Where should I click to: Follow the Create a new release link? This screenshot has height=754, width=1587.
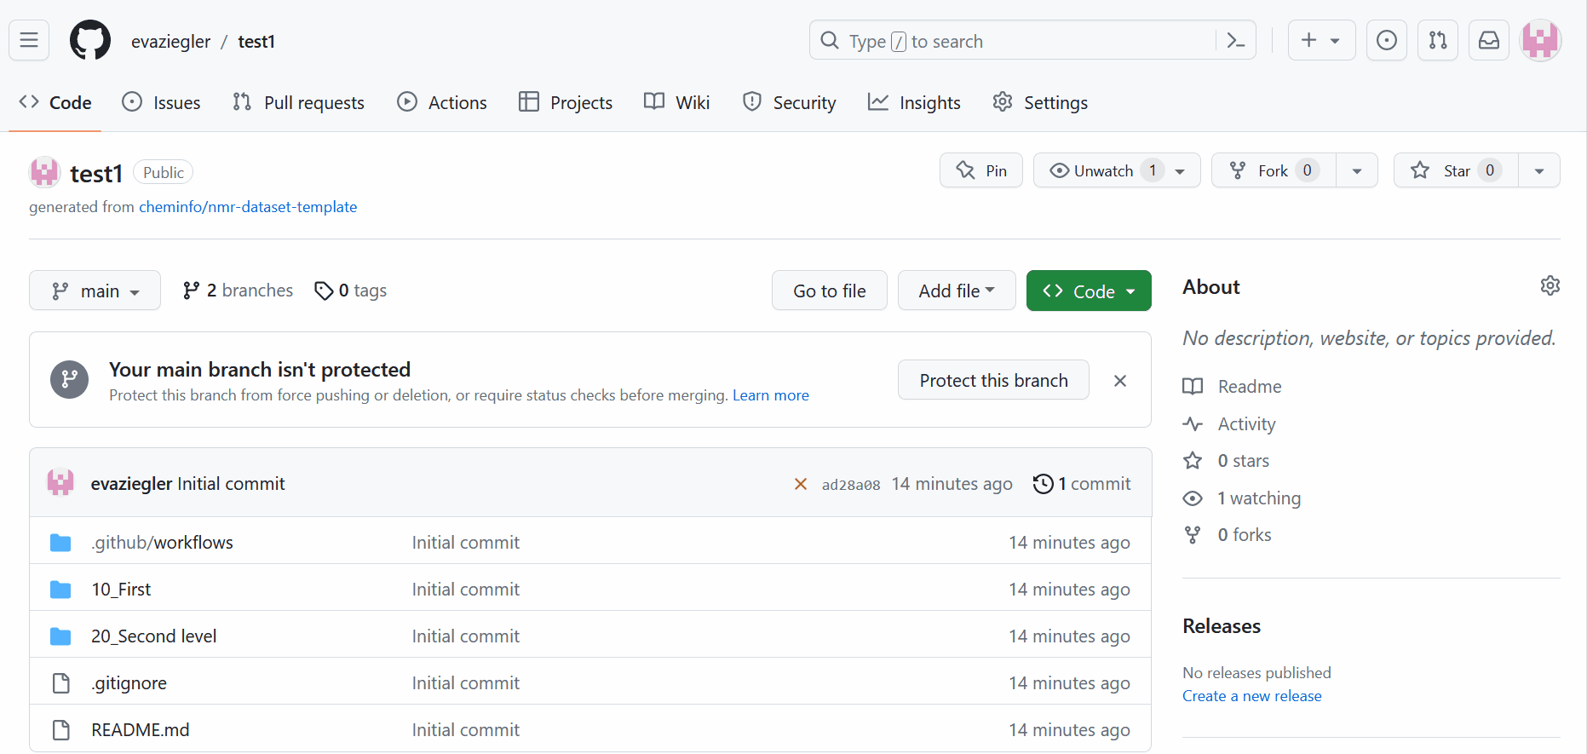coord(1251,696)
